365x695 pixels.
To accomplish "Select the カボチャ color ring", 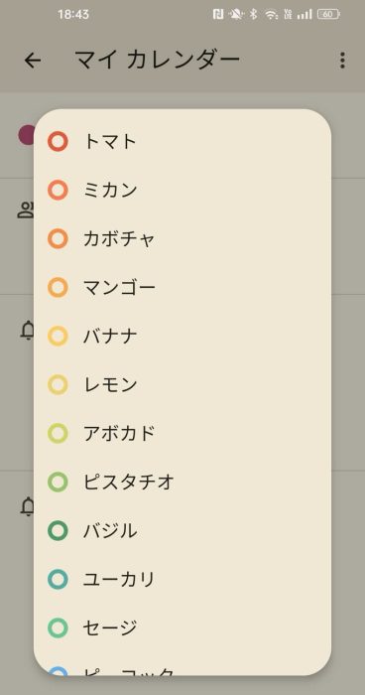I will pos(59,238).
